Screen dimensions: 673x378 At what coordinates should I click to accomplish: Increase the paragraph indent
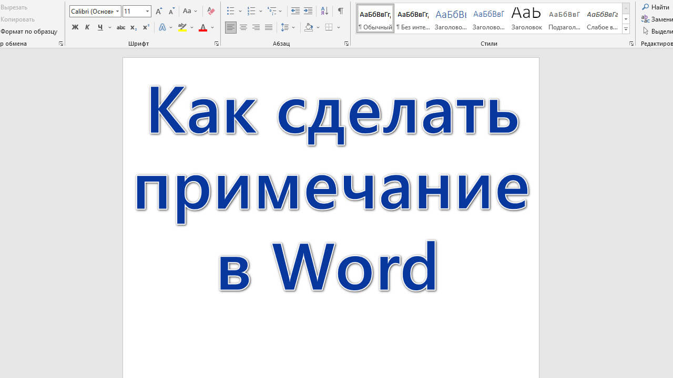pyautogui.click(x=308, y=11)
